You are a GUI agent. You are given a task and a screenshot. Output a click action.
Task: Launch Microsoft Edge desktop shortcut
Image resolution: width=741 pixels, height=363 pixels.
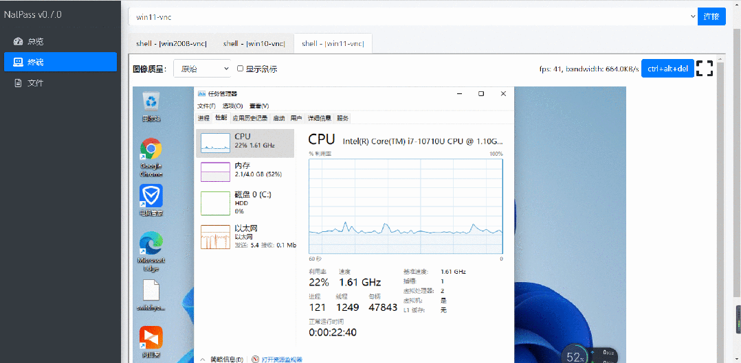pos(151,251)
